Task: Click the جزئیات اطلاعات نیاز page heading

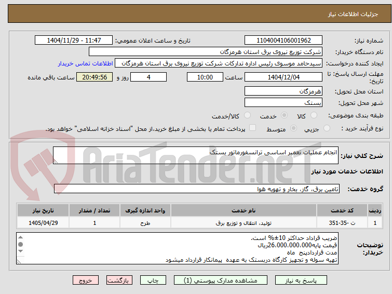Action: 353,14
